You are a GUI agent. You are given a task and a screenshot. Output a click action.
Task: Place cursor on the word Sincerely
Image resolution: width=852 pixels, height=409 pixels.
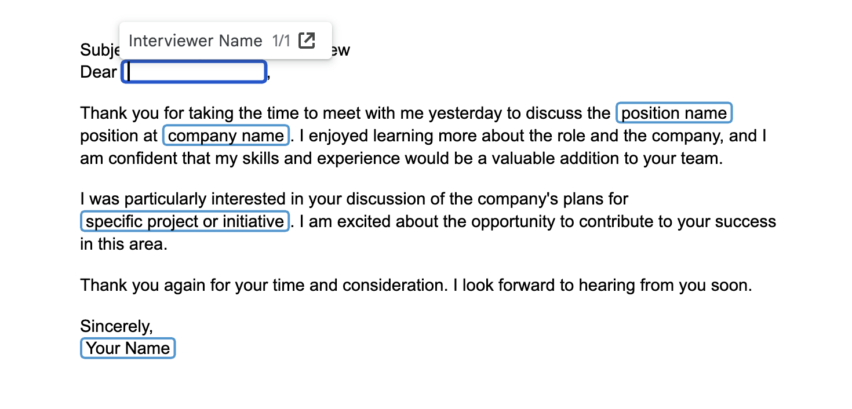(116, 326)
